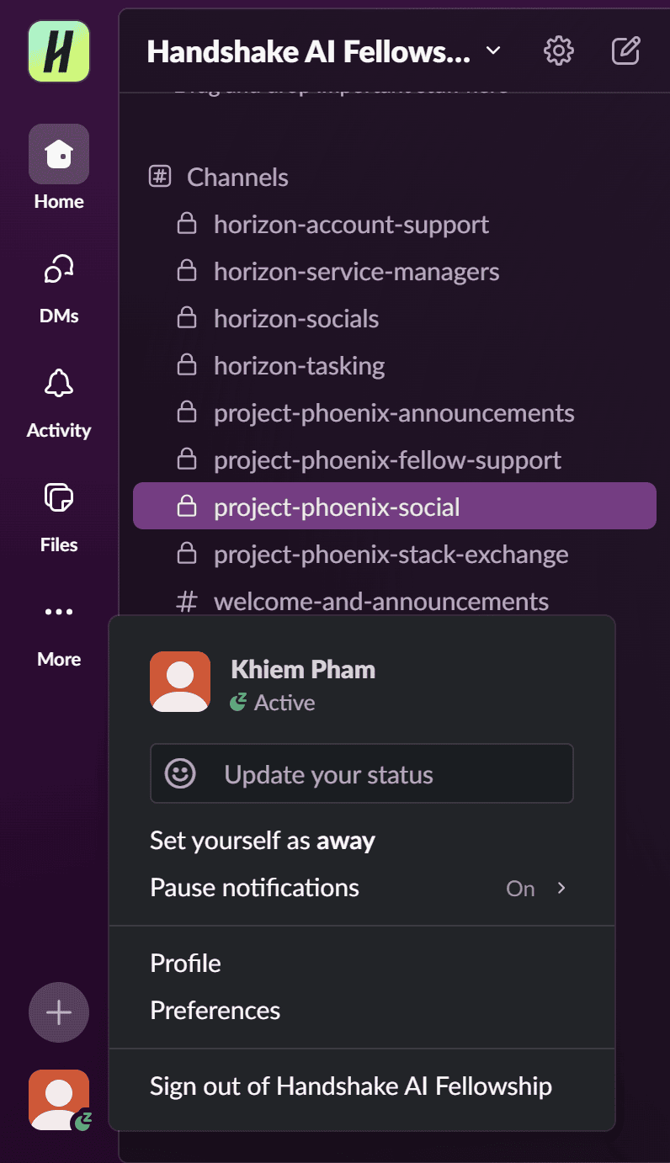Open Profile from the user menu
Image resolution: width=670 pixels, height=1163 pixels.
tap(186, 964)
